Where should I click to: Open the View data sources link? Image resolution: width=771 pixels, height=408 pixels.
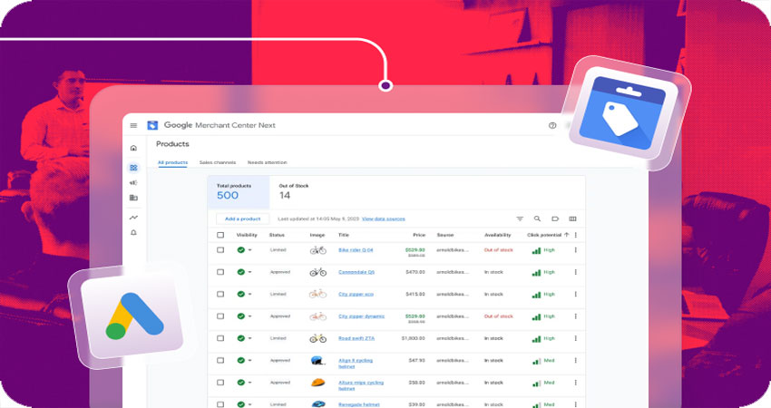(383, 219)
